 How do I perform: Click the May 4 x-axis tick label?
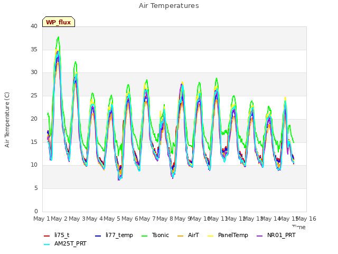pyautogui.click(x=95, y=219)
